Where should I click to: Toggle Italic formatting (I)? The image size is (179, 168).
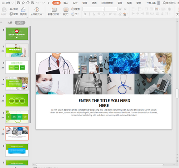coord(89,14)
